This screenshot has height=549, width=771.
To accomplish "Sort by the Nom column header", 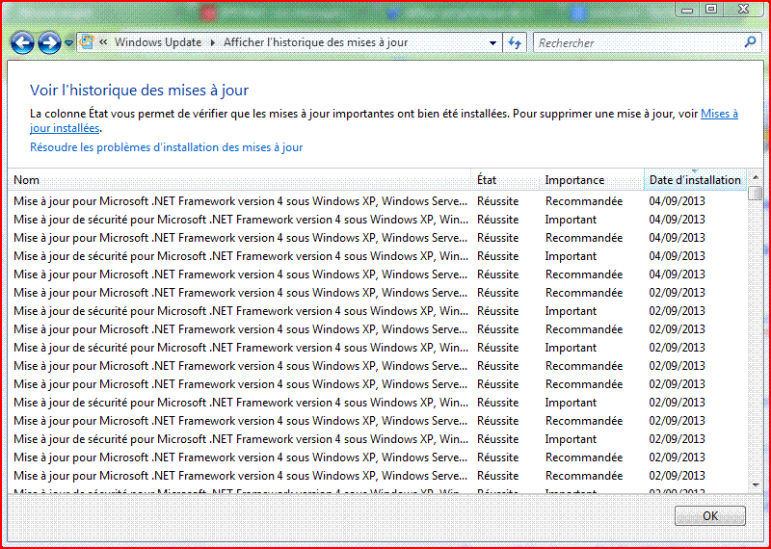I will [239, 180].
